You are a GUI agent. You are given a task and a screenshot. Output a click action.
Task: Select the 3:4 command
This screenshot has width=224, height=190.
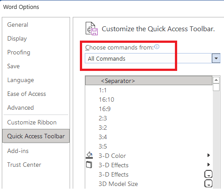click(149, 137)
